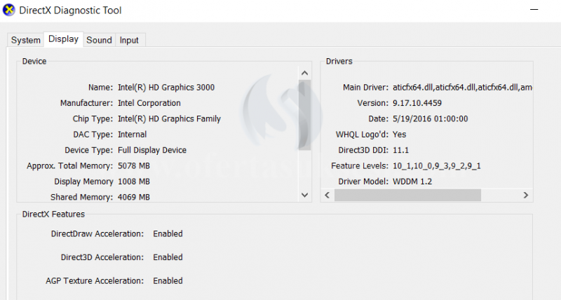Click Device panel scroll down arrow

[305, 196]
